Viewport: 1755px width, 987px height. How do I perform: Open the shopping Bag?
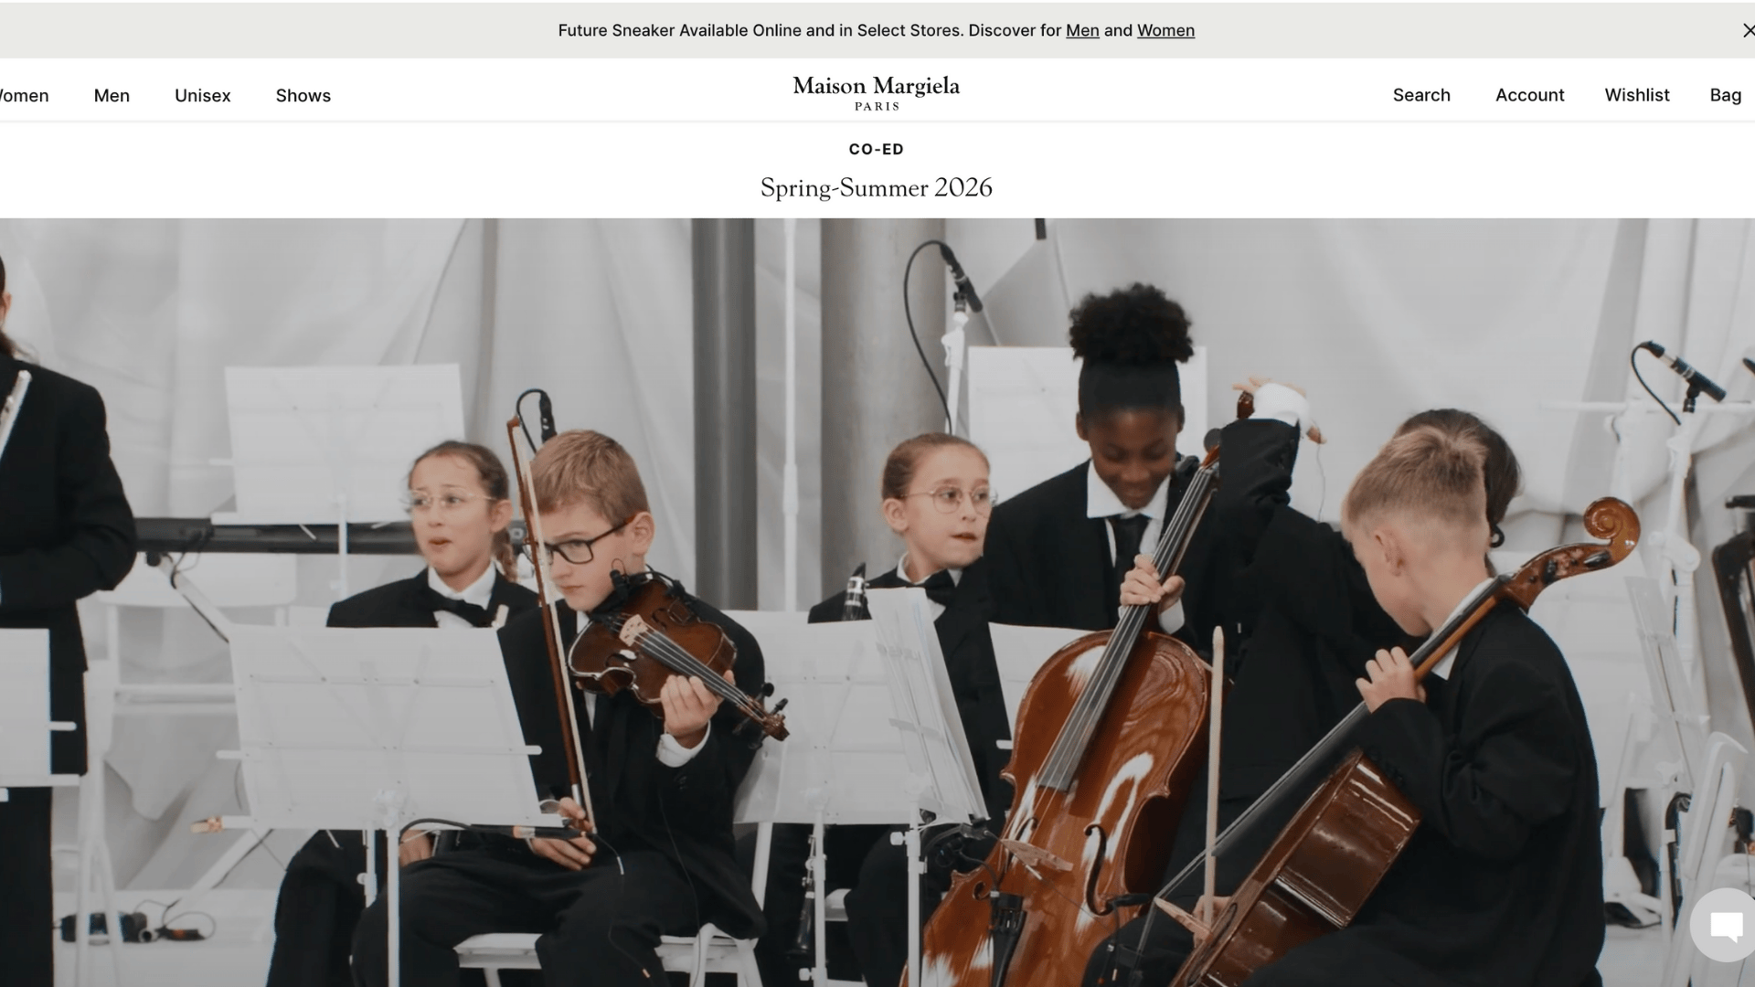[x=1725, y=95]
